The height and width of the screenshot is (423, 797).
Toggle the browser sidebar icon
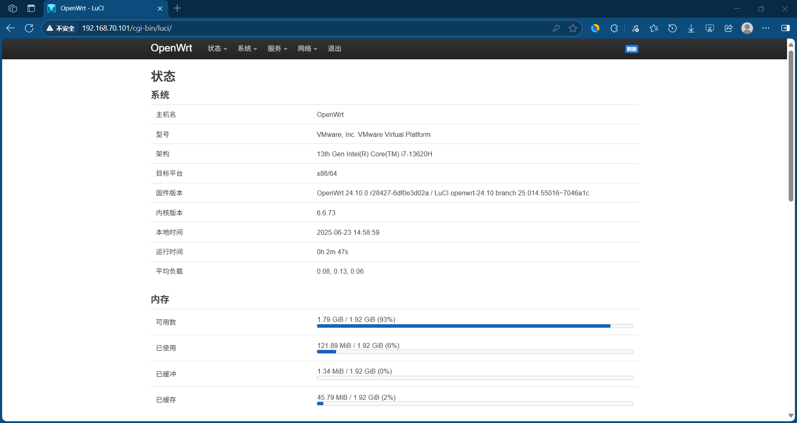click(x=785, y=28)
